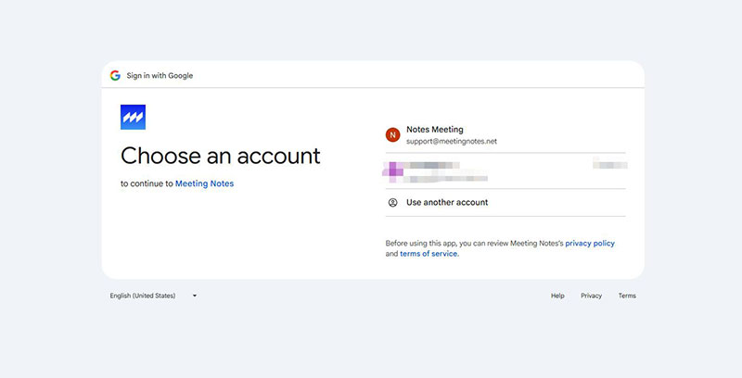
Task: Click the red N account avatar
Action: tap(392, 135)
